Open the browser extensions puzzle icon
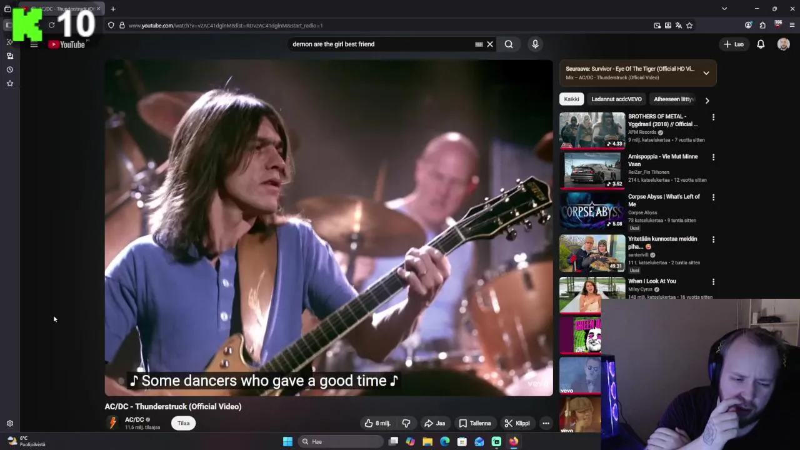This screenshot has height=450, width=800. 762,26
